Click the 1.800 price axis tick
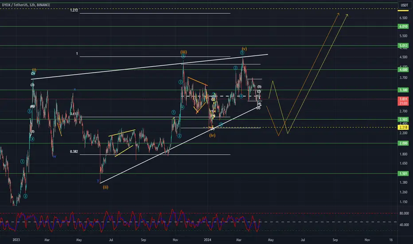413x244 pixels. tap(403, 154)
